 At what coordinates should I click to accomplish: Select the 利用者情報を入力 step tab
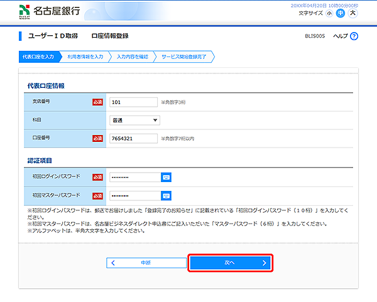point(85,57)
